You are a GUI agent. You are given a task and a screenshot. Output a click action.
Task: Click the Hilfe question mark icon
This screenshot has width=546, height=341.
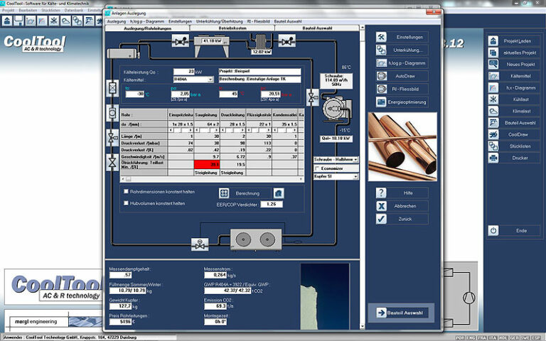(x=381, y=193)
